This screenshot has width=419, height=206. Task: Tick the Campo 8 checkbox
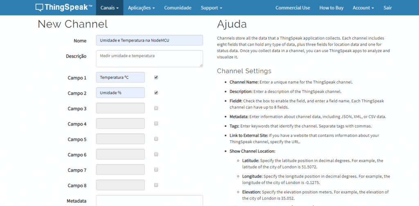156,185
